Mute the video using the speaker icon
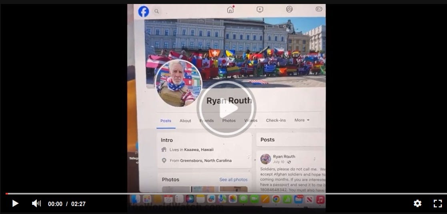Screen dimensions: 447x214 (36, 204)
